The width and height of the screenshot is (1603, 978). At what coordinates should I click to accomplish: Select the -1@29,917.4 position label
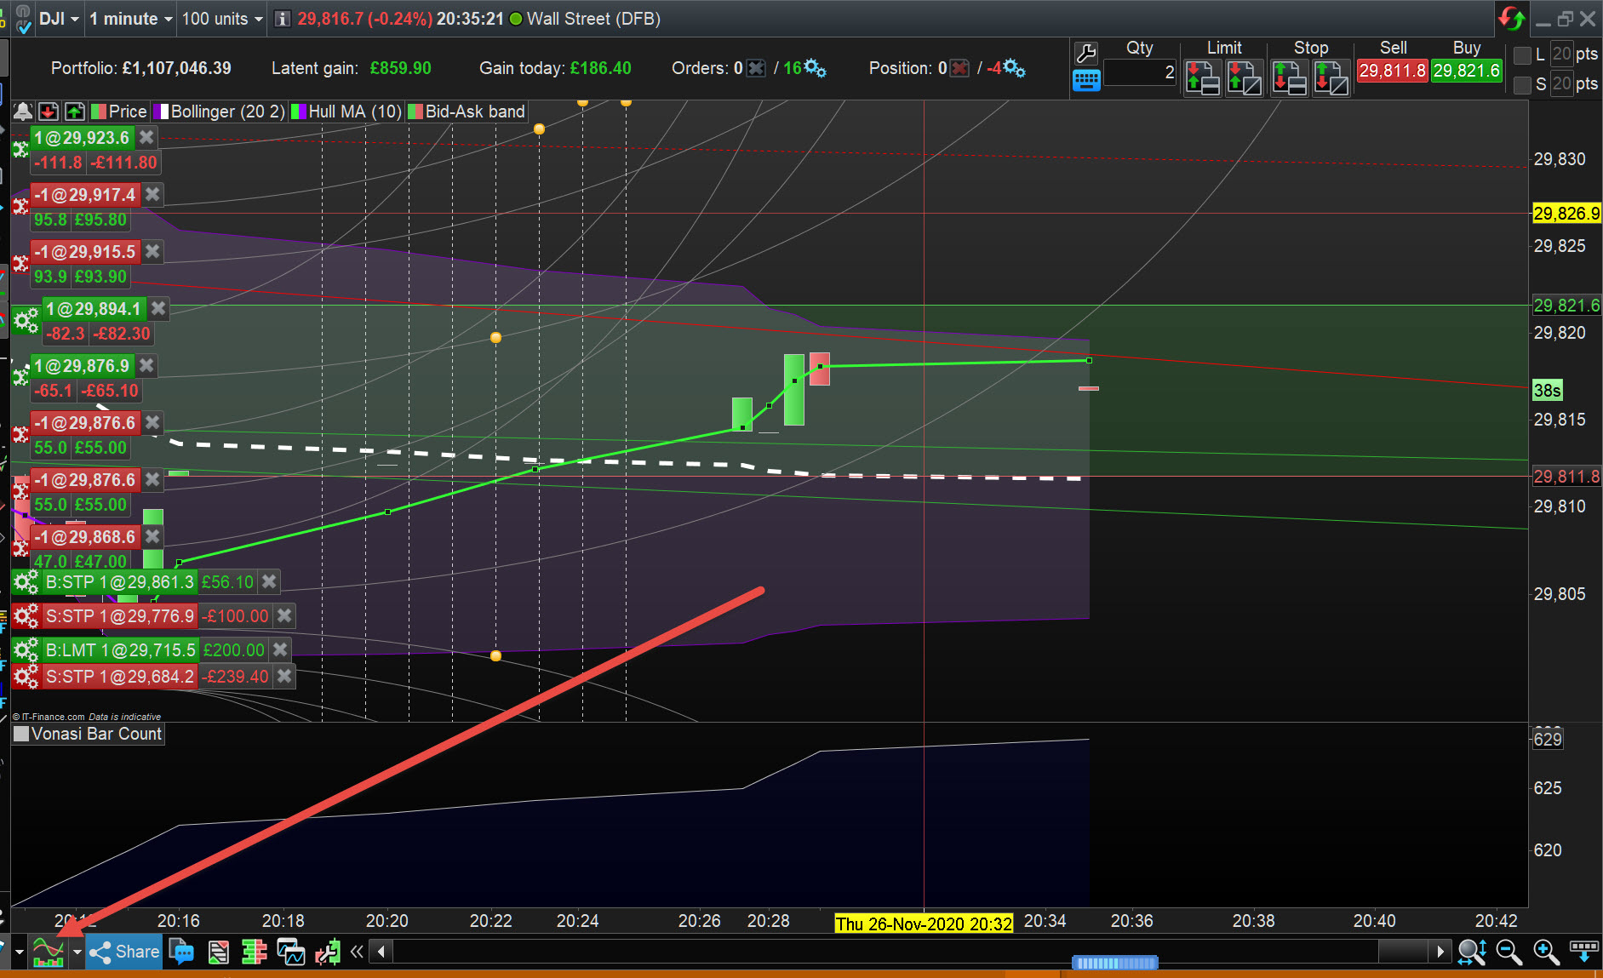click(85, 194)
